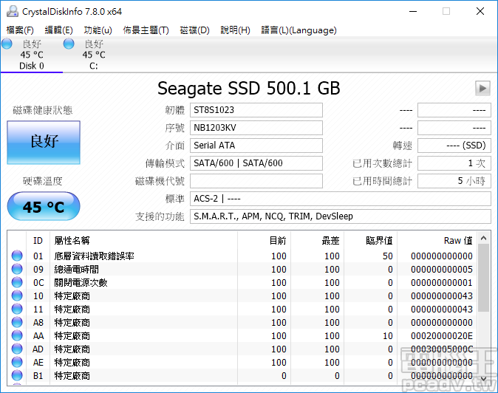Click the power on count field 1 次
The image size is (498, 393).
coord(454,163)
